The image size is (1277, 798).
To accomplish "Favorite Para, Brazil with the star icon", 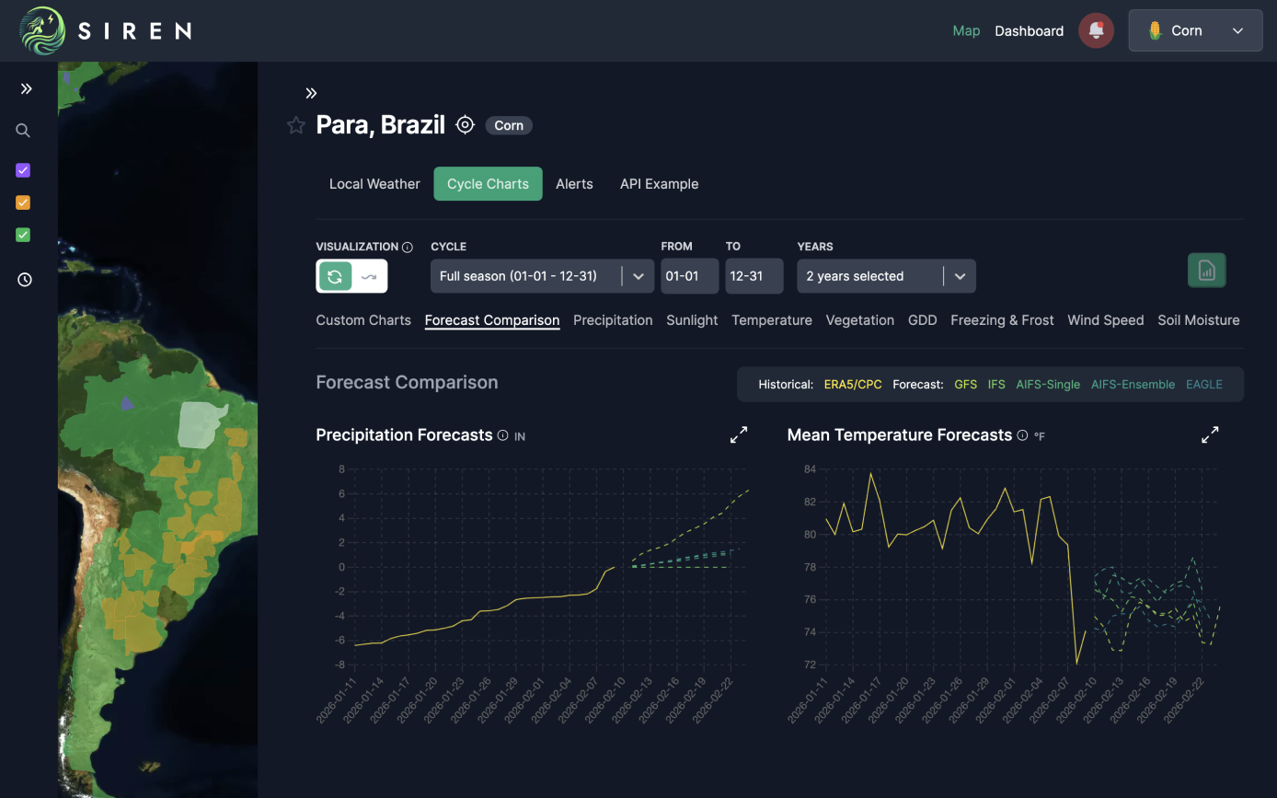I will point(296,125).
